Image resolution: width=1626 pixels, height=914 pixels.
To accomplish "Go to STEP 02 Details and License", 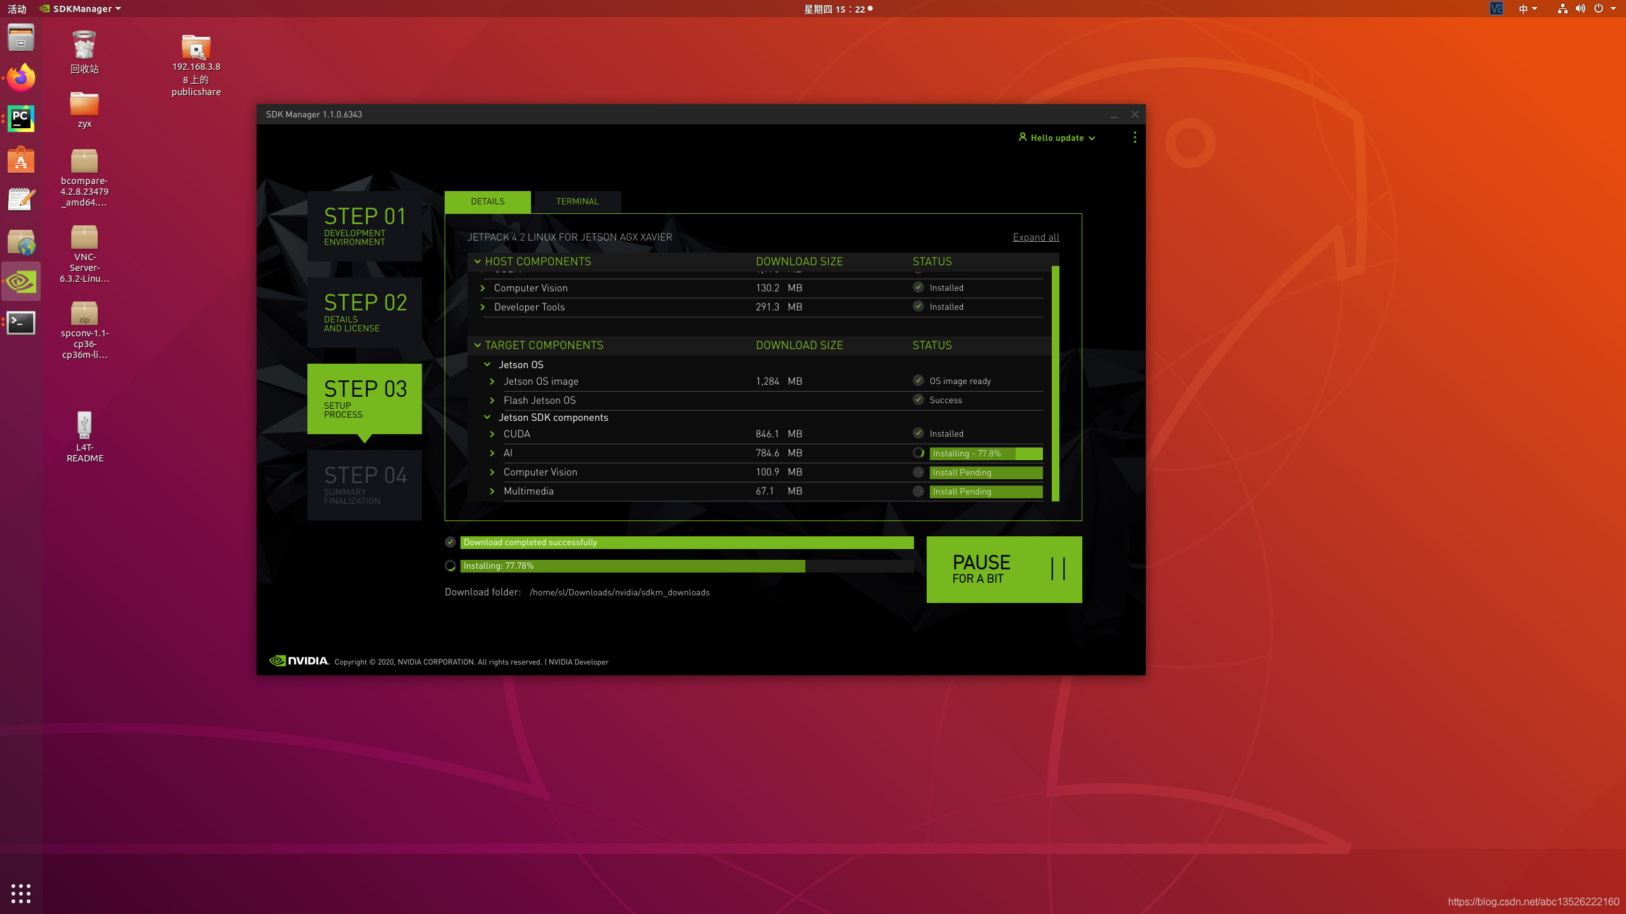I will (365, 312).
